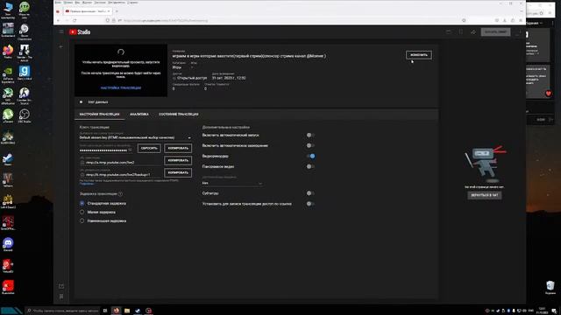Click the create stream button in header

click(495, 31)
